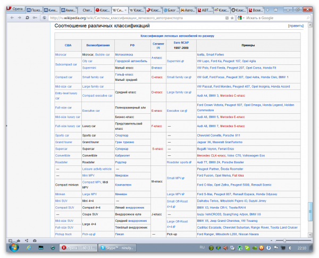Image resolution: width=319 pixels, height=258 pixels.
Task: Switch to Skype window in taskbar
Action: [117, 248]
